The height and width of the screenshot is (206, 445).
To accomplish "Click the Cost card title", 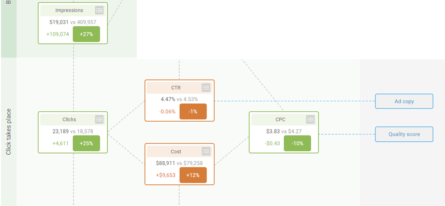I will (x=176, y=151).
